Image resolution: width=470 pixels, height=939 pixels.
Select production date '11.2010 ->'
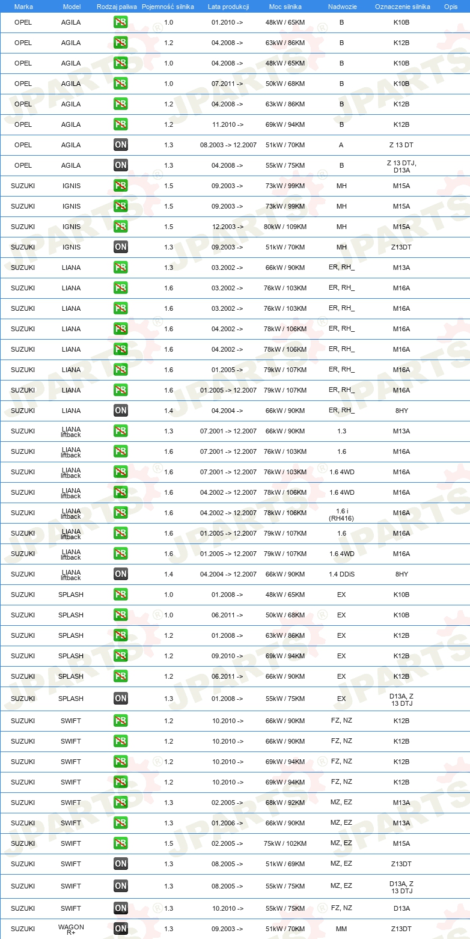[227, 124]
